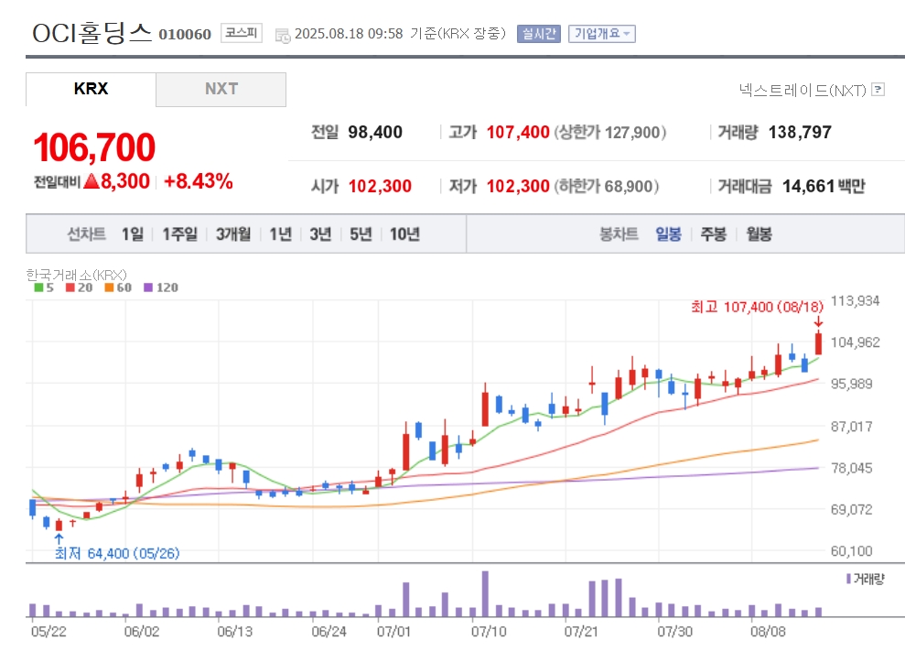905x662 pixels.
Task: Open the 기업개요 dropdown
Action: [602, 34]
